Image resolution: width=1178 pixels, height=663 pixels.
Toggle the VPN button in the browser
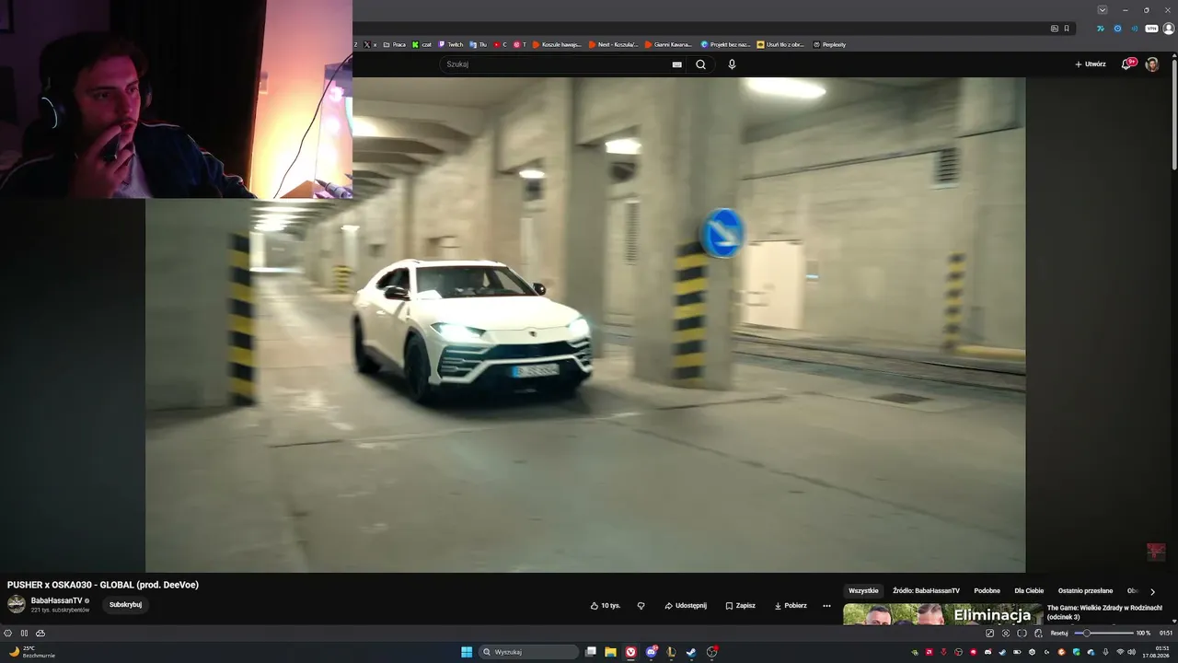(1150, 29)
